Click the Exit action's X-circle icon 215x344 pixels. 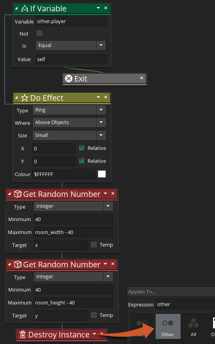tap(68, 79)
